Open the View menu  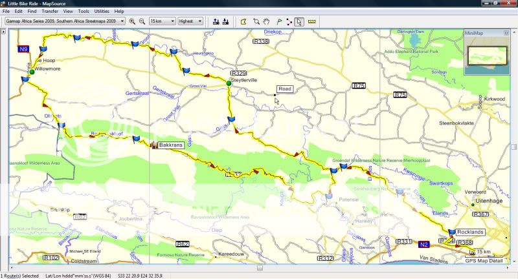point(68,11)
